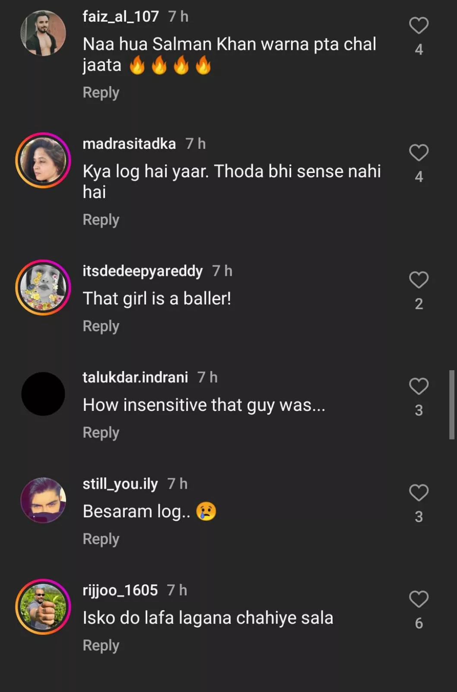Open itsdedeepyareddy's story ring avatar
Image resolution: width=457 pixels, height=692 pixels.
[43, 287]
